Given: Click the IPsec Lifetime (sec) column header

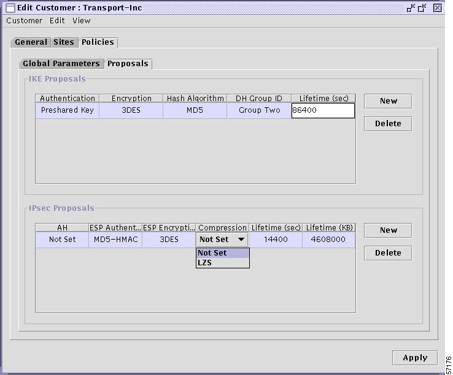Looking at the screenshot, I should pyautogui.click(x=276, y=227).
